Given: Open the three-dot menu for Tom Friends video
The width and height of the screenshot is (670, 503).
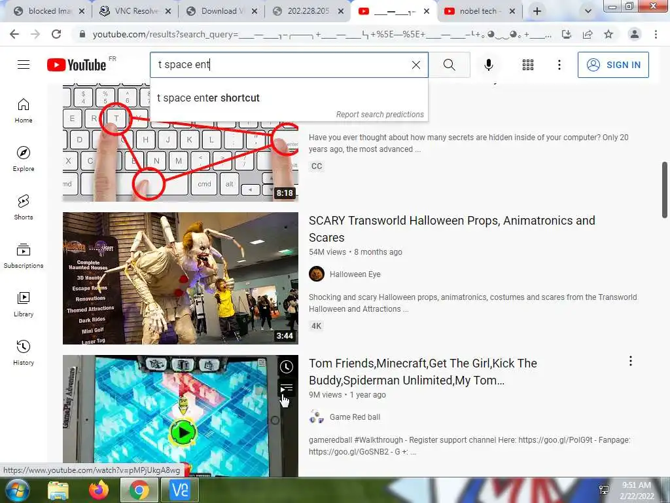Looking at the screenshot, I should pos(630,362).
